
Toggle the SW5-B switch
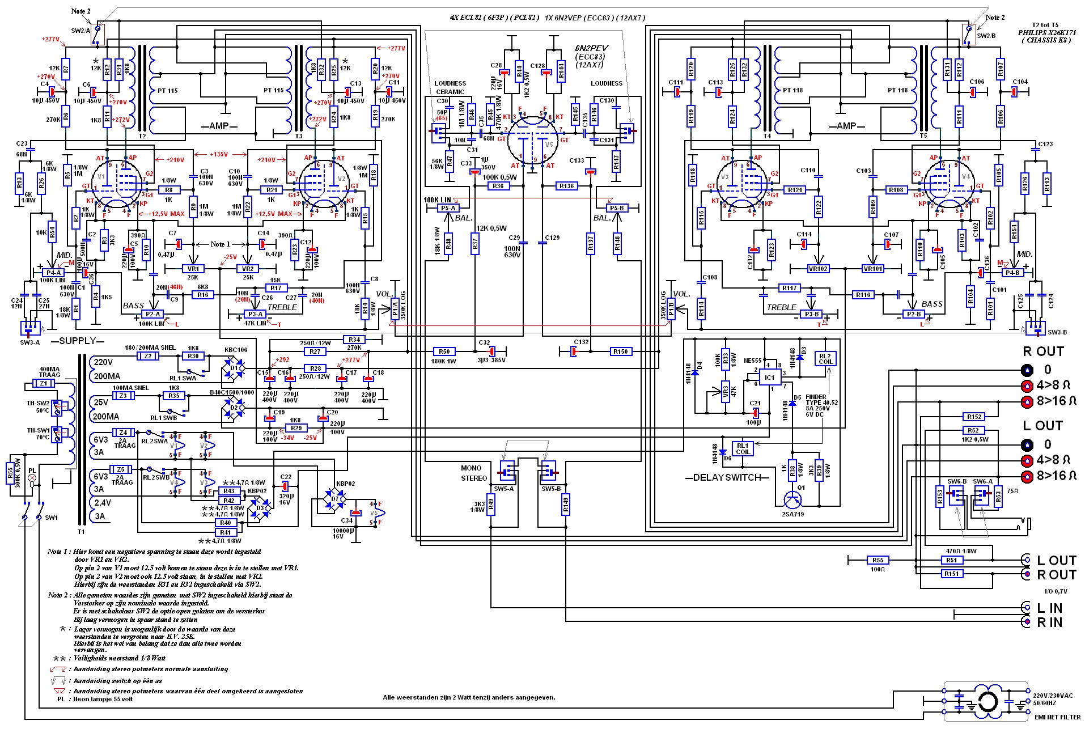[549, 472]
